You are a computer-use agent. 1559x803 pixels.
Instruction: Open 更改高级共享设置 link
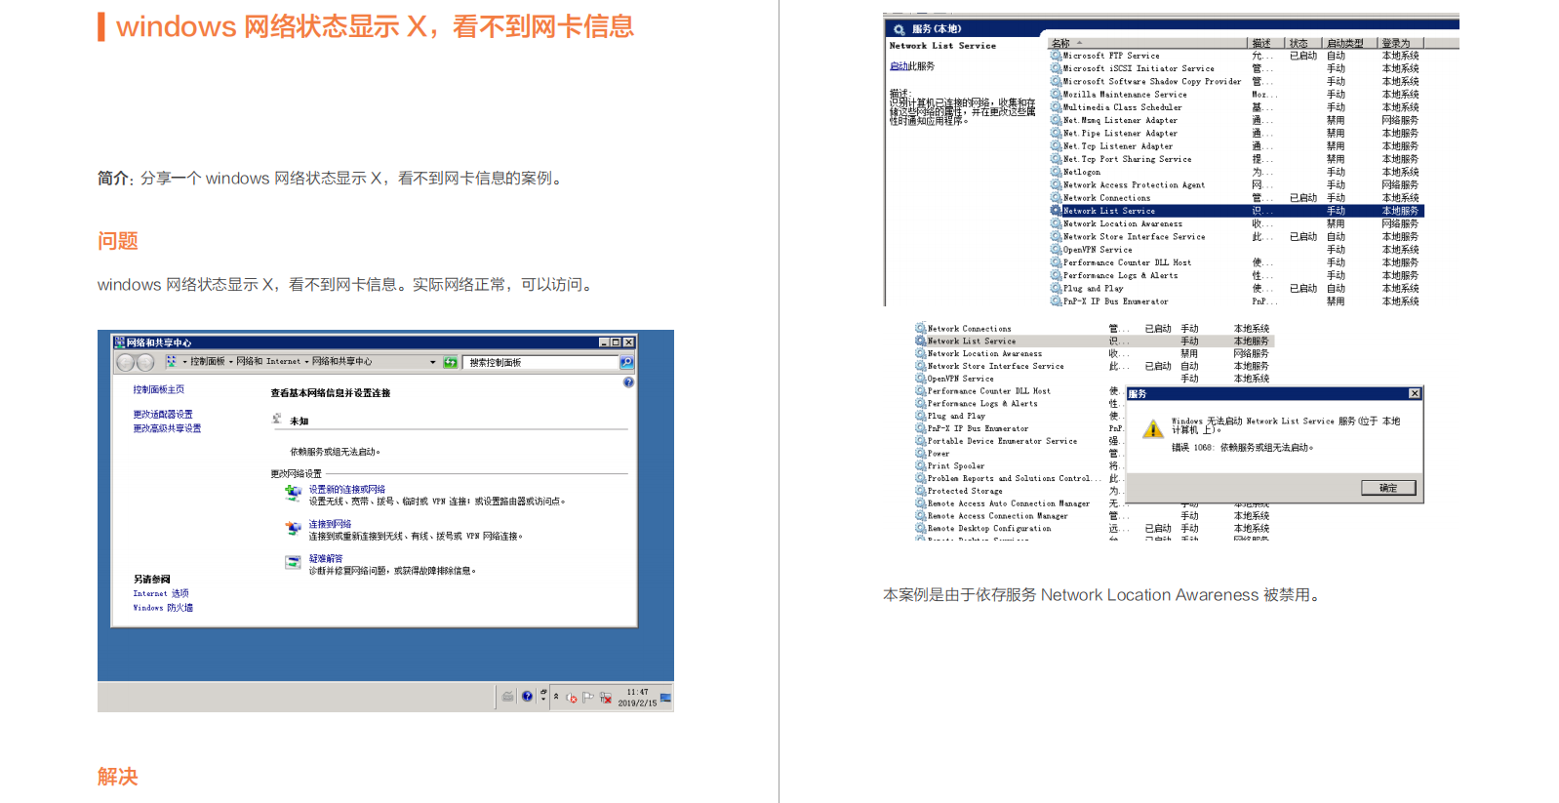167,428
